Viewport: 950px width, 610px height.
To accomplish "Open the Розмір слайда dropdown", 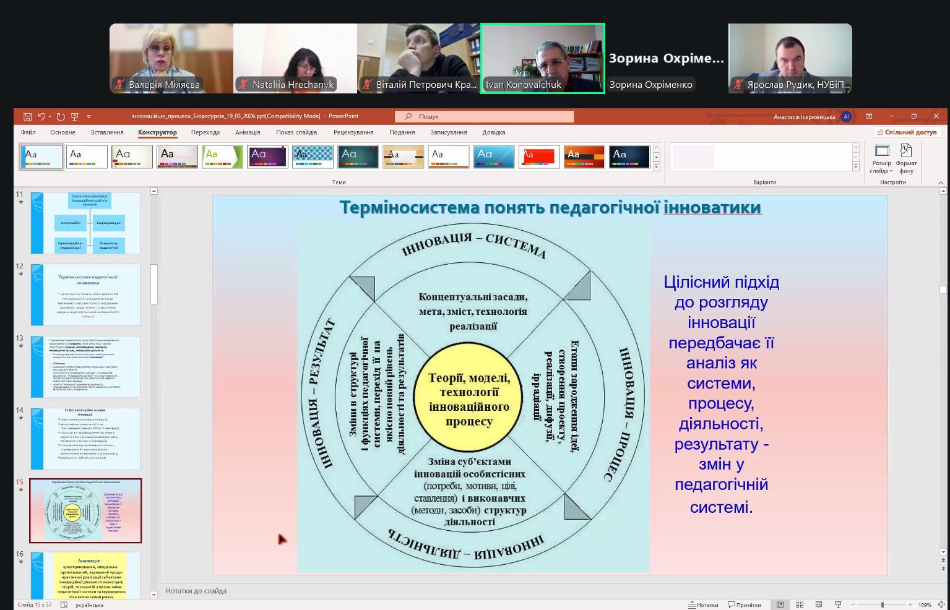I will click(881, 159).
